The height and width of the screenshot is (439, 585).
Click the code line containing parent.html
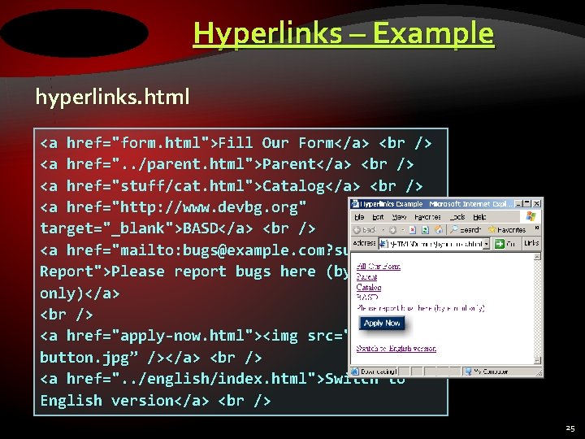227,164
